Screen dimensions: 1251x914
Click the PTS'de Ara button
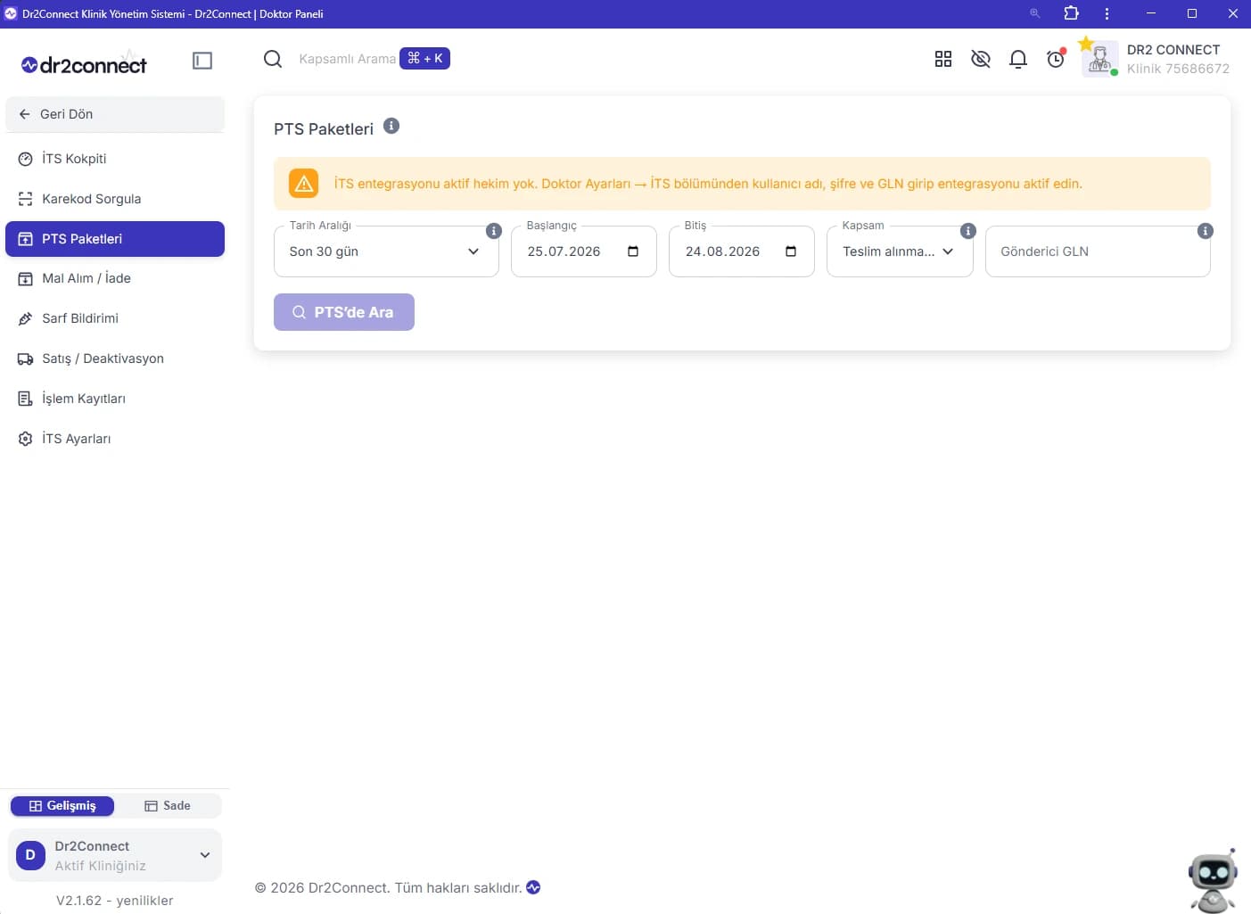344,312
